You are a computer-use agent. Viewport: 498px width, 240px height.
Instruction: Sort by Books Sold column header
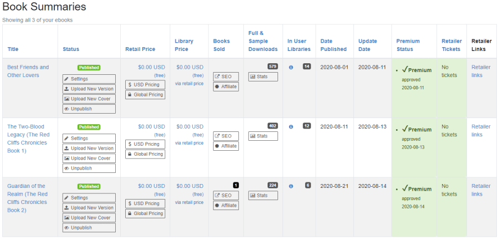click(222, 45)
